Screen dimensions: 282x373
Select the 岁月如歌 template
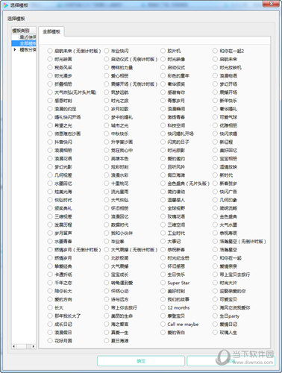pos(107,109)
